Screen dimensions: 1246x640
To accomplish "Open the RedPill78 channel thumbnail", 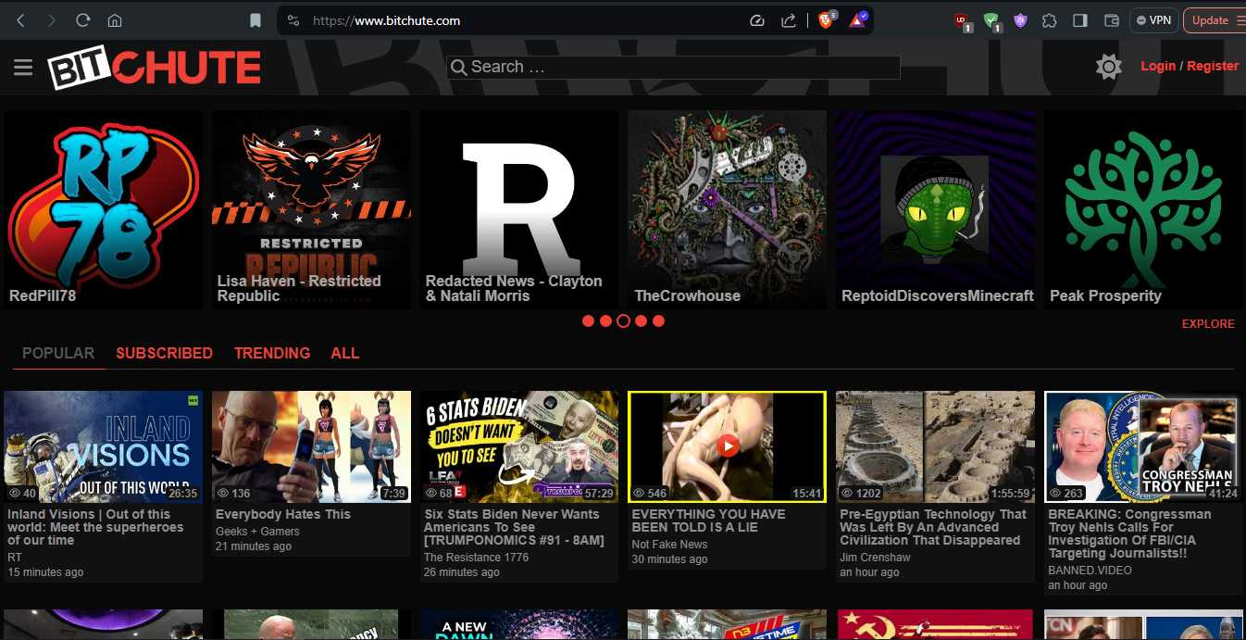I will tap(103, 210).
